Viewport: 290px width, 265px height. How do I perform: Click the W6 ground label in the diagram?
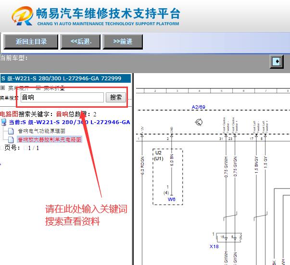coord(171,199)
